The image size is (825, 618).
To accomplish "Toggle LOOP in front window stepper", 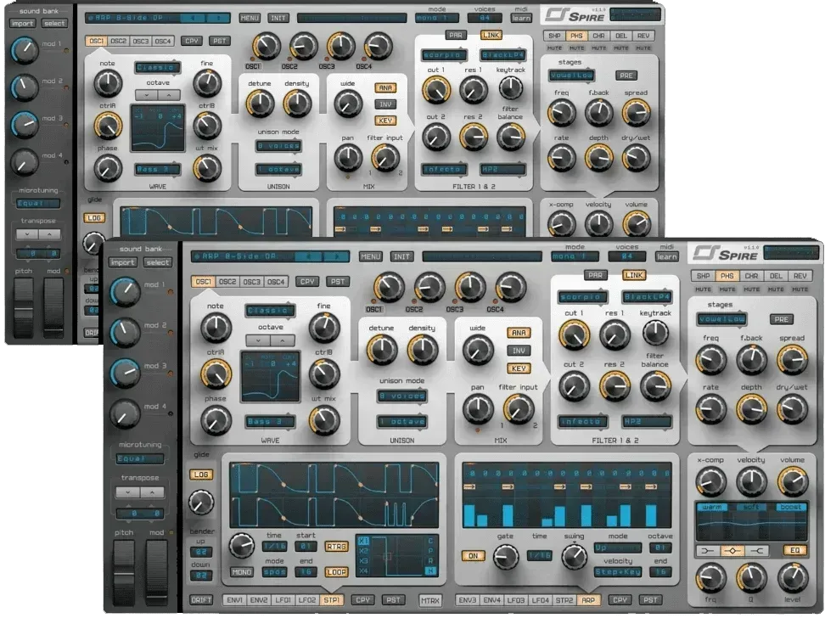I will tap(336, 572).
